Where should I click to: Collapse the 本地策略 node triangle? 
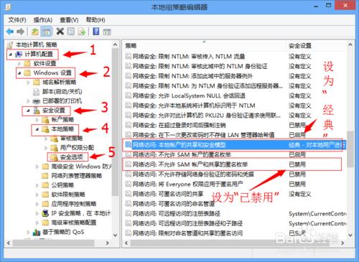coord(37,129)
